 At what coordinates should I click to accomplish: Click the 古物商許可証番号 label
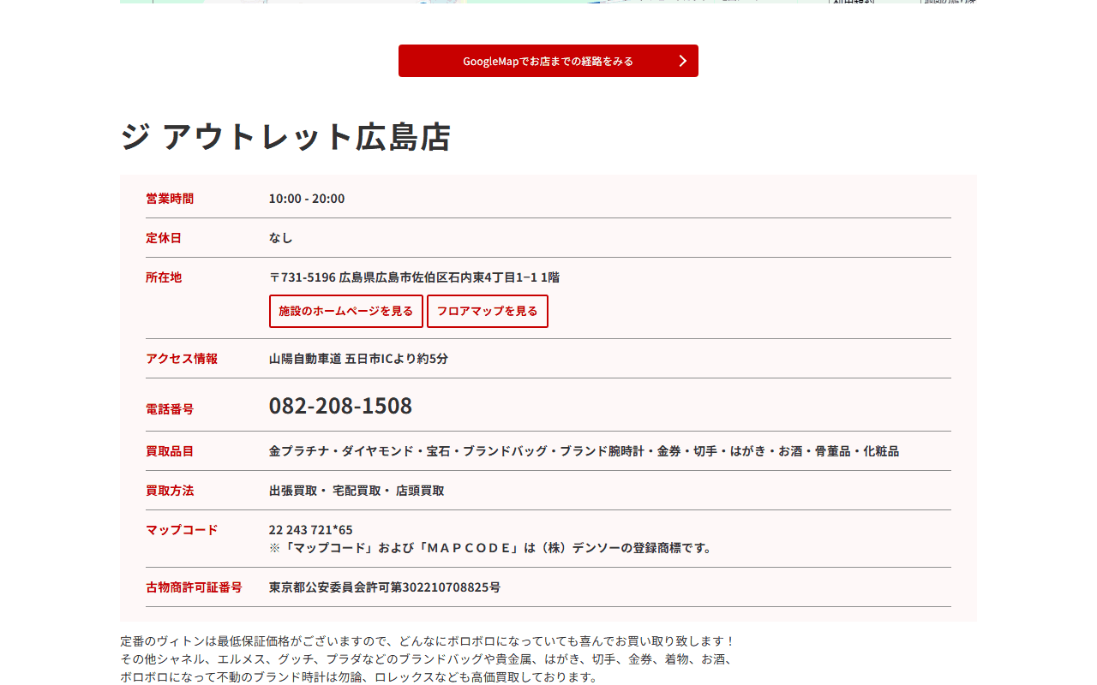(x=194, y=587)
